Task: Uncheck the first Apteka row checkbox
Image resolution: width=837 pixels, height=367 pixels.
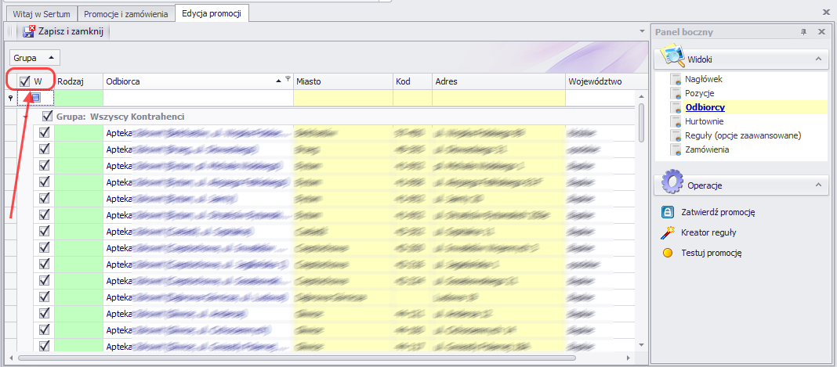Action: tap(44, 133)
